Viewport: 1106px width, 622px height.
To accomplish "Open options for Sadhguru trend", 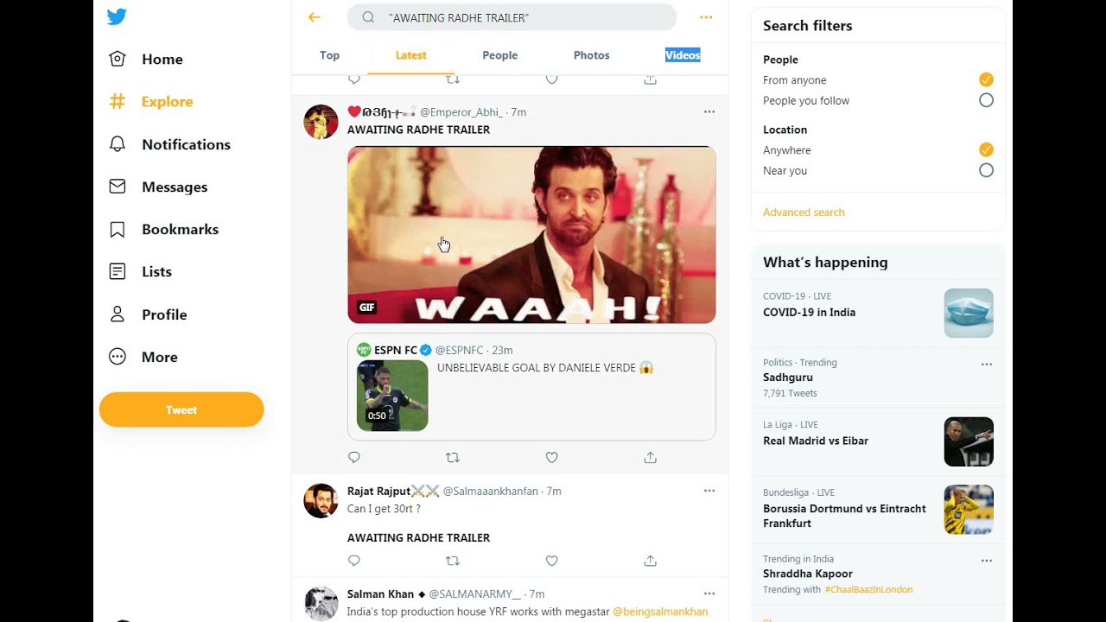I will pos(987,364).
